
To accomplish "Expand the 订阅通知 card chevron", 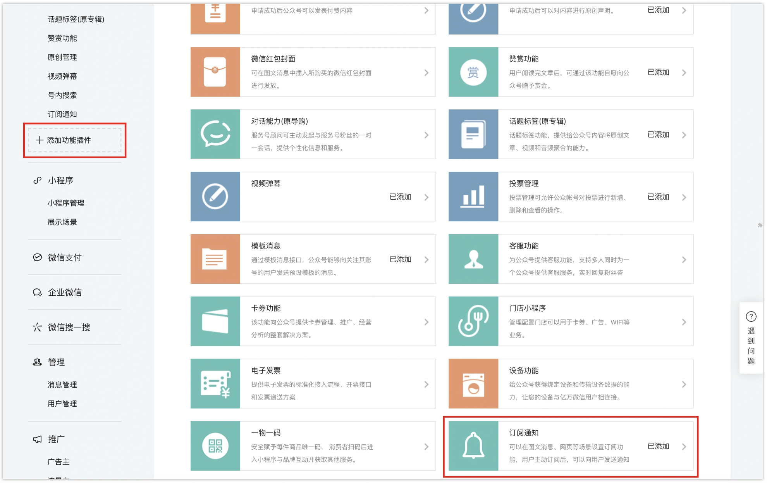I will [x=684, y=447].
